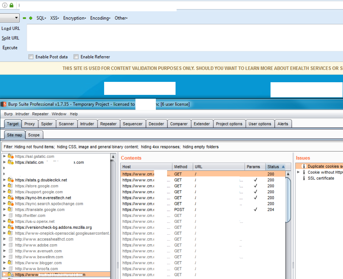Click the padlock icon beside translate.google.com
This screenshot has height=279, width=343.
point(10,209)
